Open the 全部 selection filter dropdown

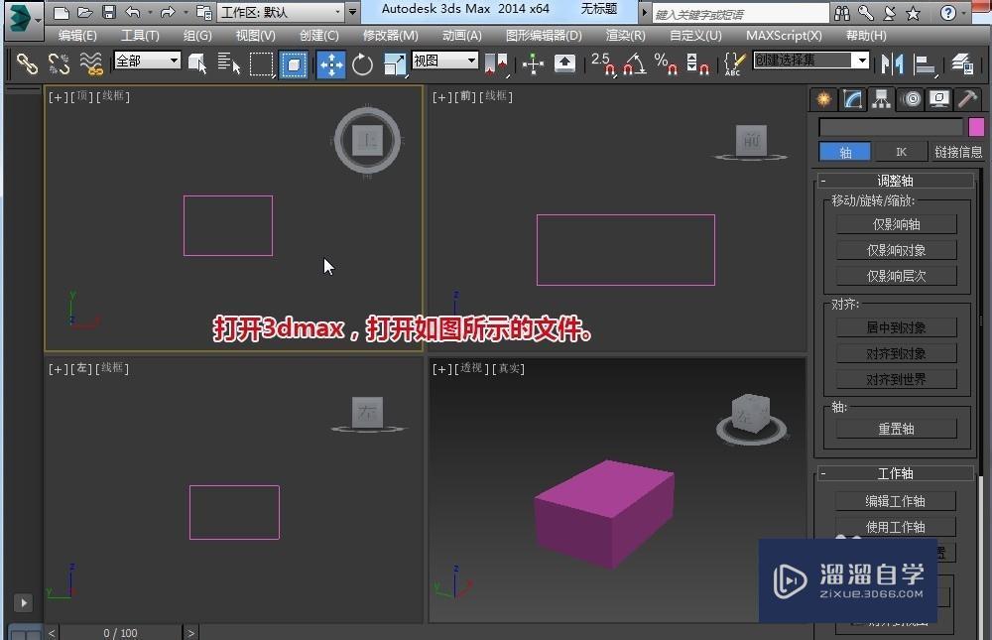point(147,60)
